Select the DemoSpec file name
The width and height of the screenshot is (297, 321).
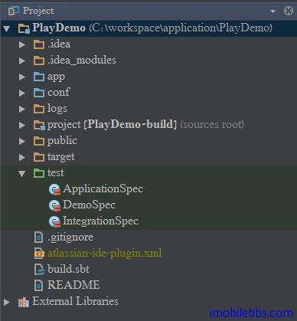pyautogui.click(x=90, y=205)
